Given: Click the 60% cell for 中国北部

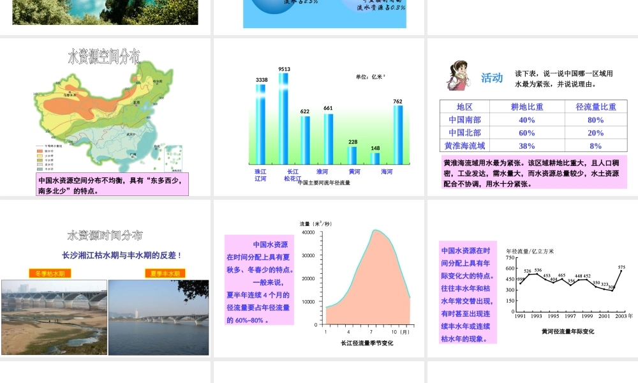Looking at the screenshot, I should pyautogui.click(x=527, y=133).
